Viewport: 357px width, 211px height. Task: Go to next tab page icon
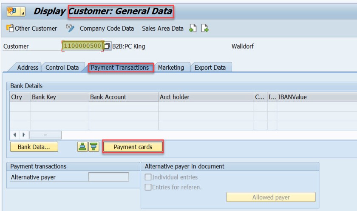[x=205, y=28]
